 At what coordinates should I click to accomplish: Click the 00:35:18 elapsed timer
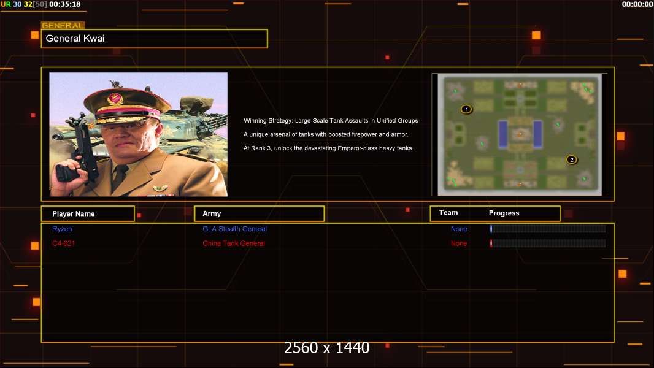tap(64, 4)
